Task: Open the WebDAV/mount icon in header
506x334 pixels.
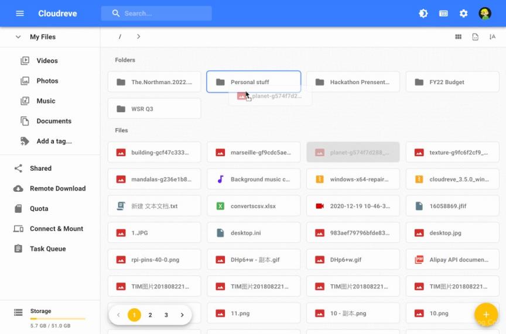Action: point(443,13)
